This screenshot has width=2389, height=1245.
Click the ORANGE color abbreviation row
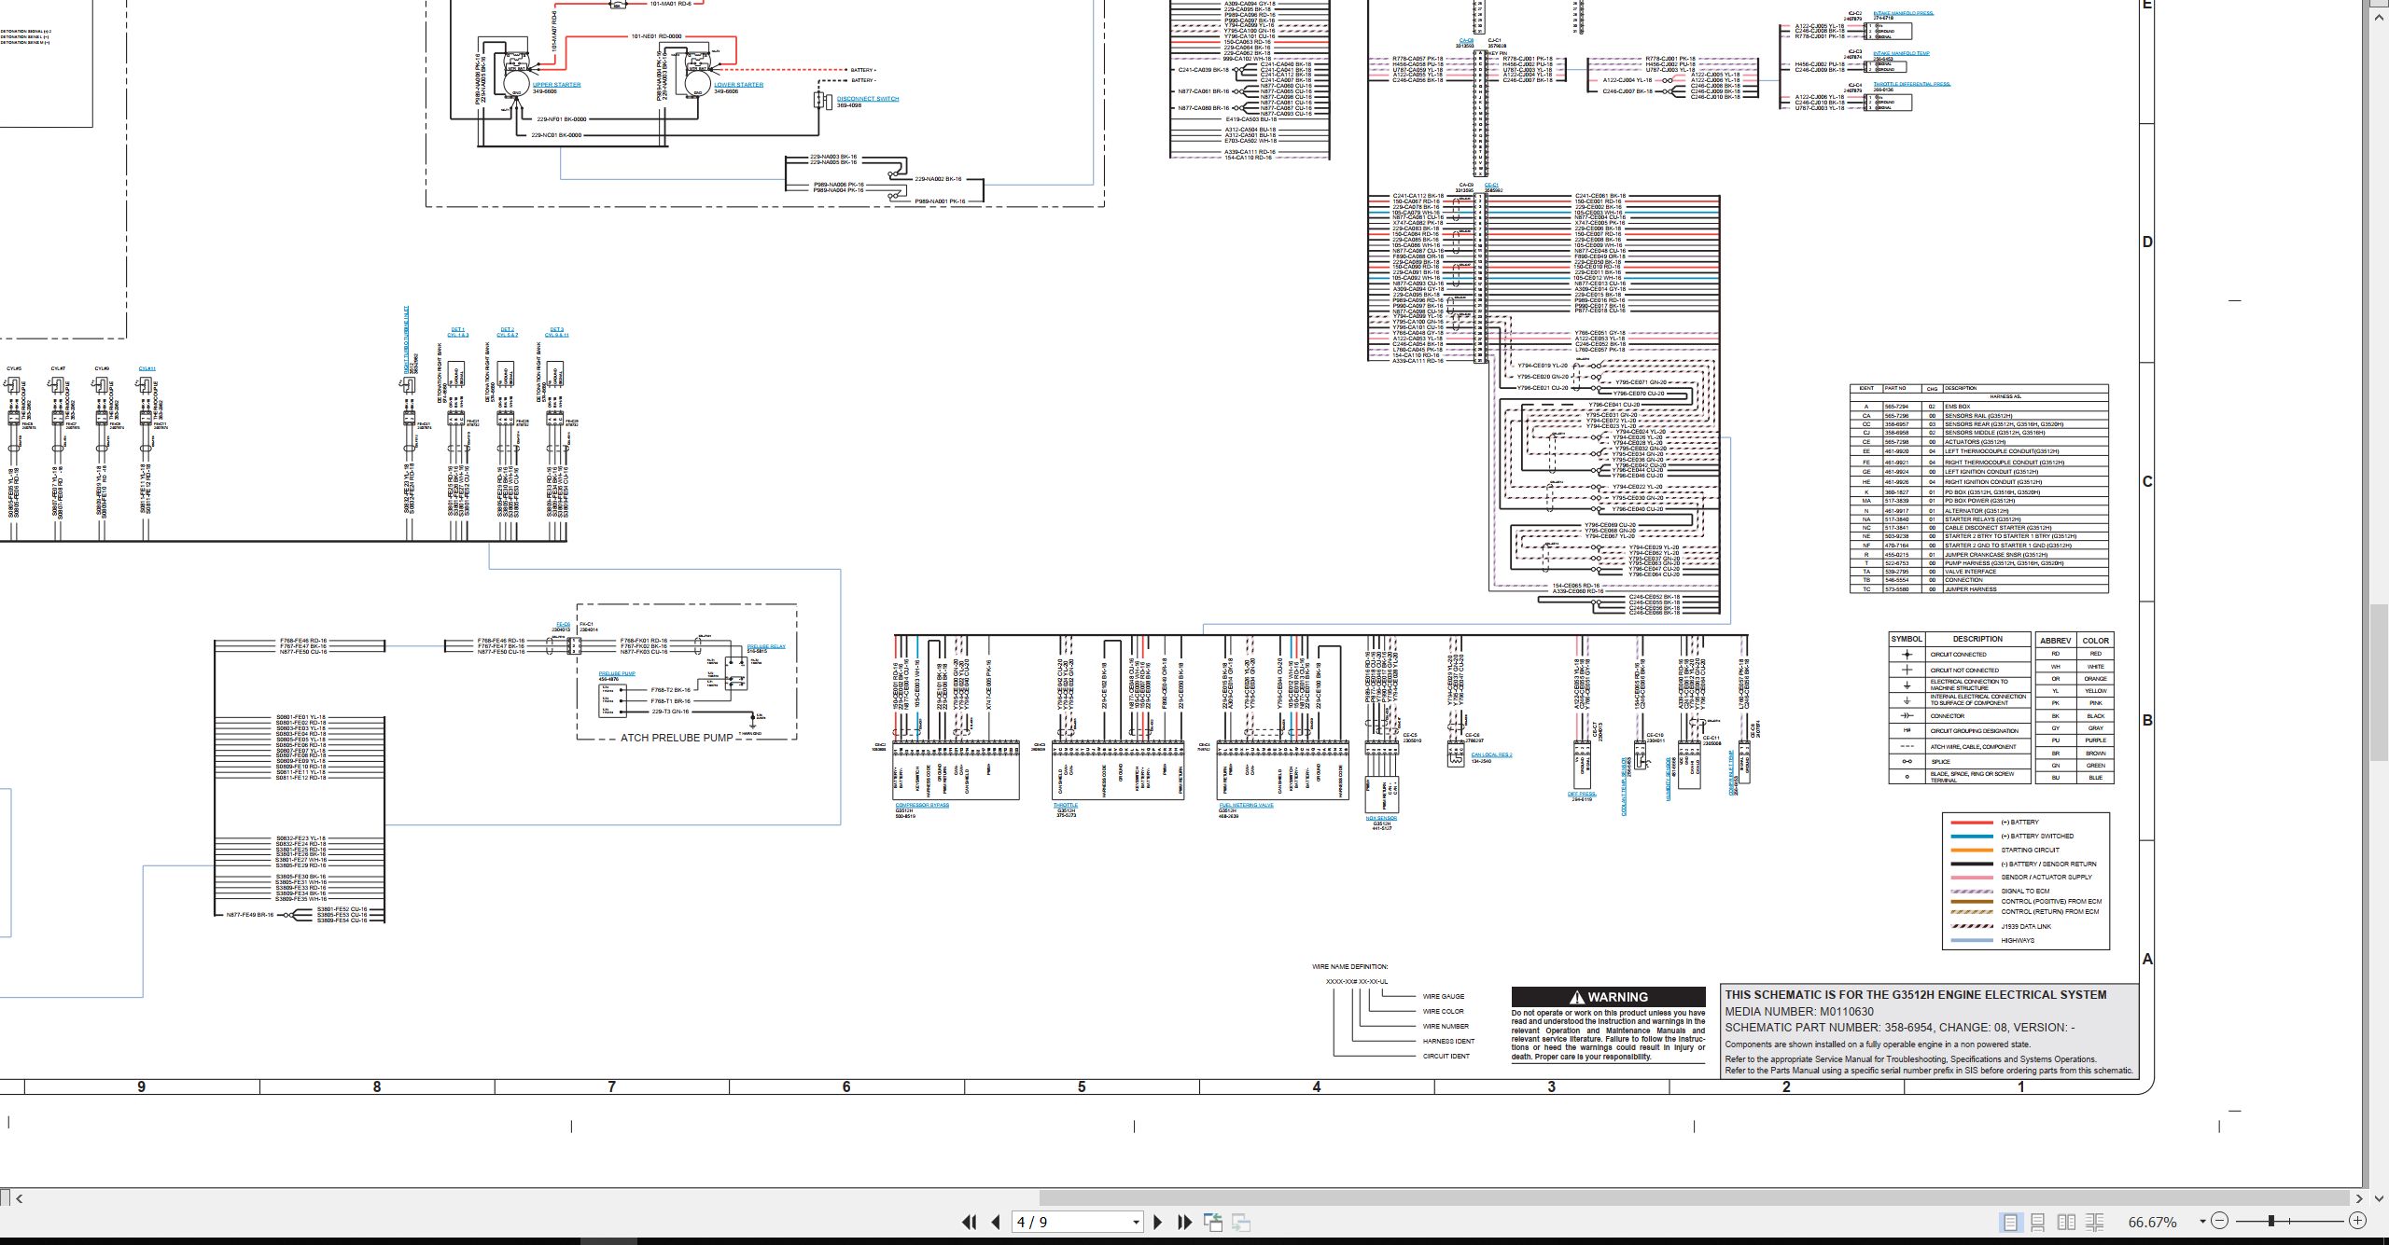pos(2075,679)
